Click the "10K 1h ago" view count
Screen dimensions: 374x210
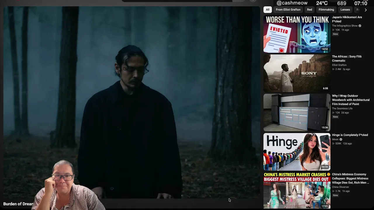(x=341, y=30)
